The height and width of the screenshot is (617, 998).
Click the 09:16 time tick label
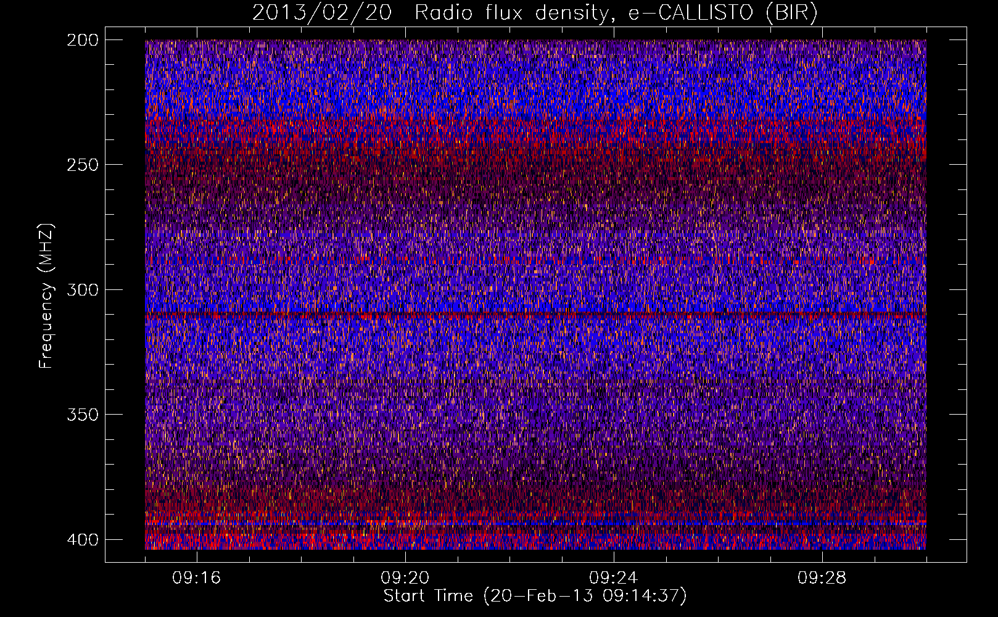click(x=197, y=578)
